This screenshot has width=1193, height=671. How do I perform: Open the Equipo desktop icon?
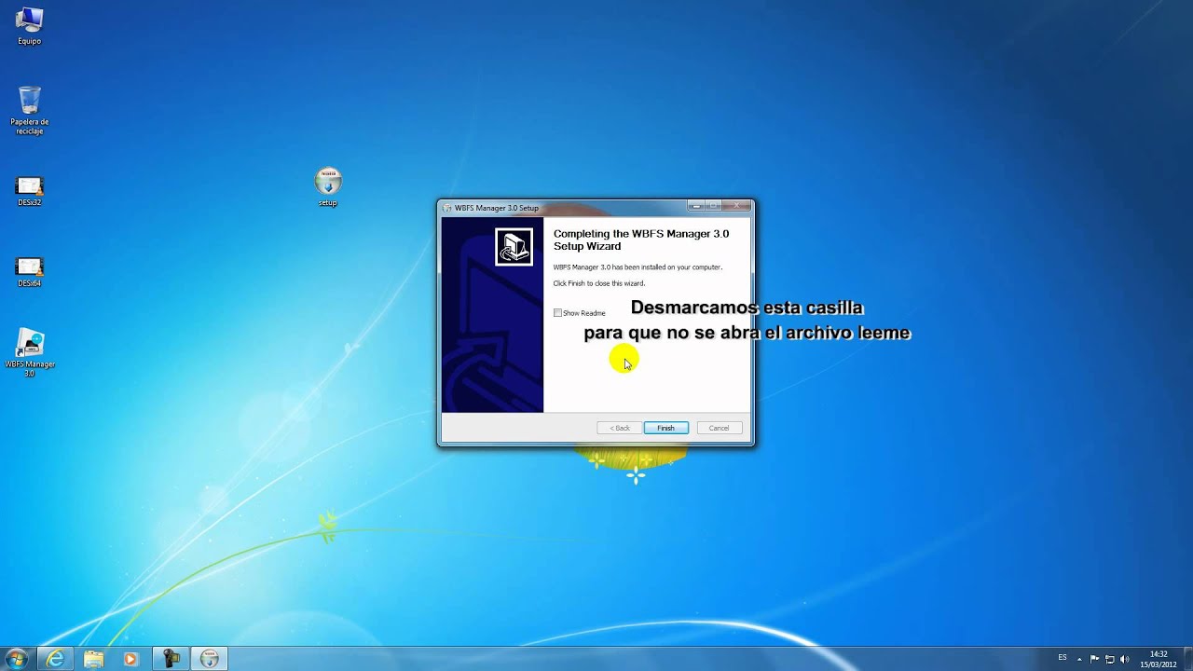30,26
